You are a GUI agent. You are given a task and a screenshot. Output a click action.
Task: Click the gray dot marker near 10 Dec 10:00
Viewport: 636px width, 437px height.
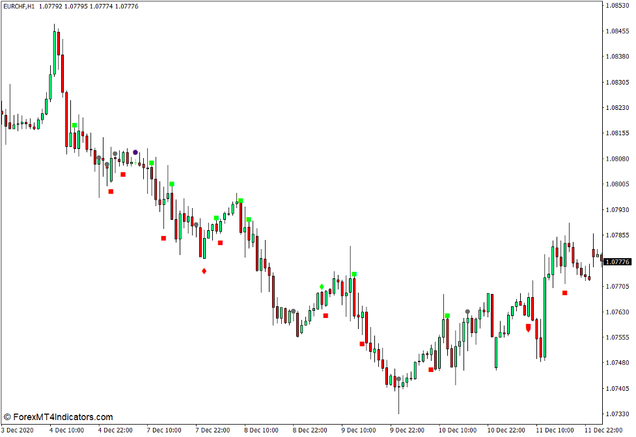(x=467, y=311)
